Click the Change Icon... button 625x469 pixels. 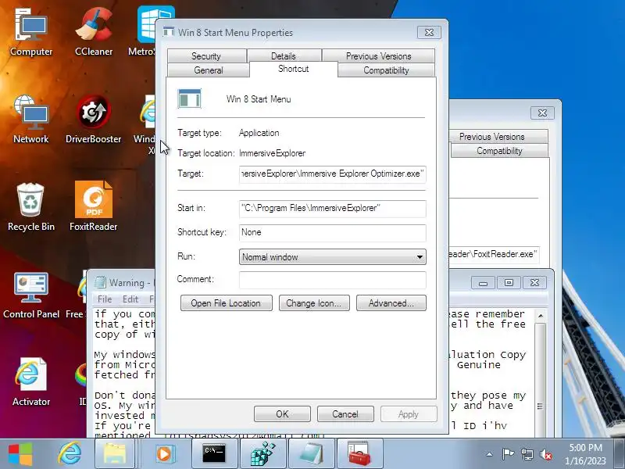coord(314,303)
